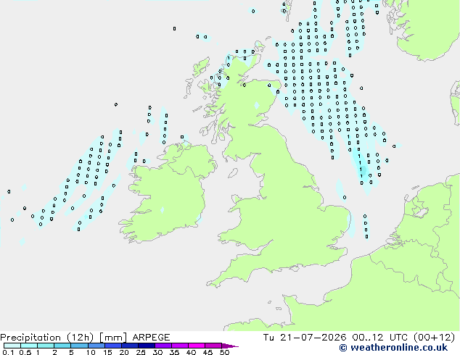Click the over-50 mm legend arrow tip
This screenshot has width=460, height=355.
tap(231, 346)
